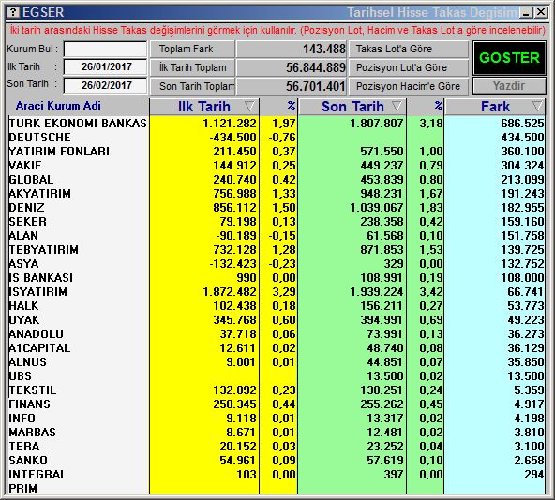555x500 pixels.
Task: Select the ISYATIRIM row
Action: pyautogui.click(x=276, y=292)
